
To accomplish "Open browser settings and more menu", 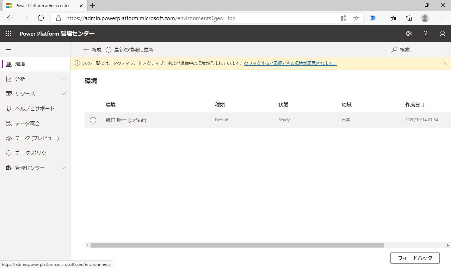I will 441,18.
